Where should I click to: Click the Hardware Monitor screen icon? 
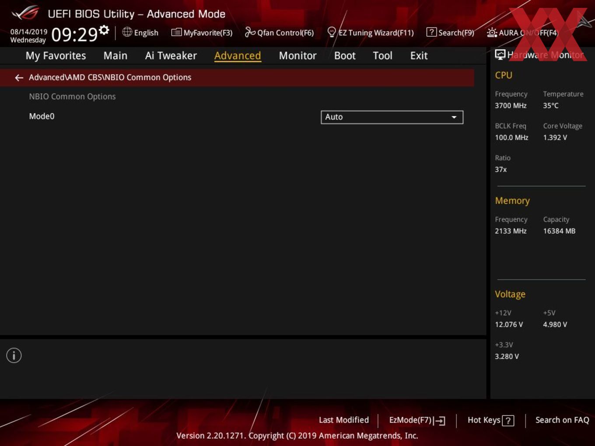click(x=500, y=55)
